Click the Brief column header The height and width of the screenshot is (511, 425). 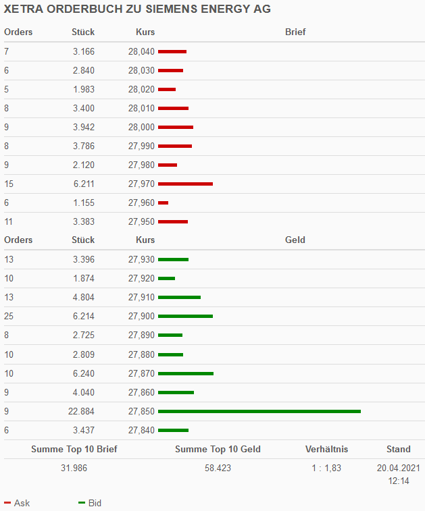[x=295, y=32]
